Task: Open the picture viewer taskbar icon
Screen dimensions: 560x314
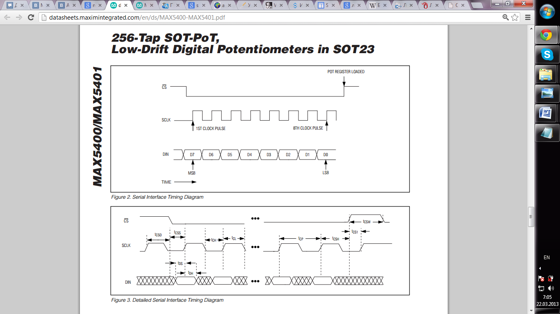Action: tap(547, 94)
